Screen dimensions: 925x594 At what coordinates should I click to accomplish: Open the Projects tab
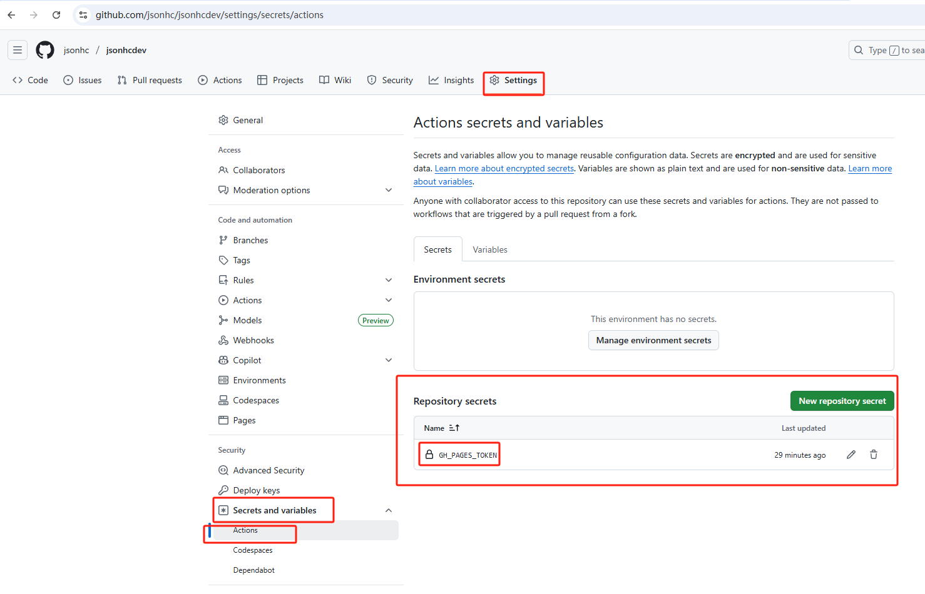click(280, 80)
